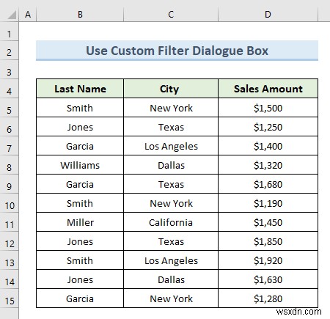Select the $1,280 cell in row 15

268,298
